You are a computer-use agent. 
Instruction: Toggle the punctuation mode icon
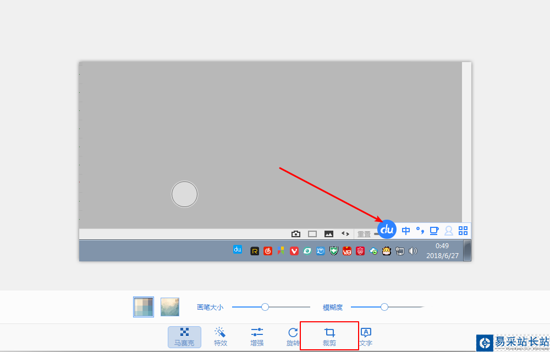coord(420,231)
